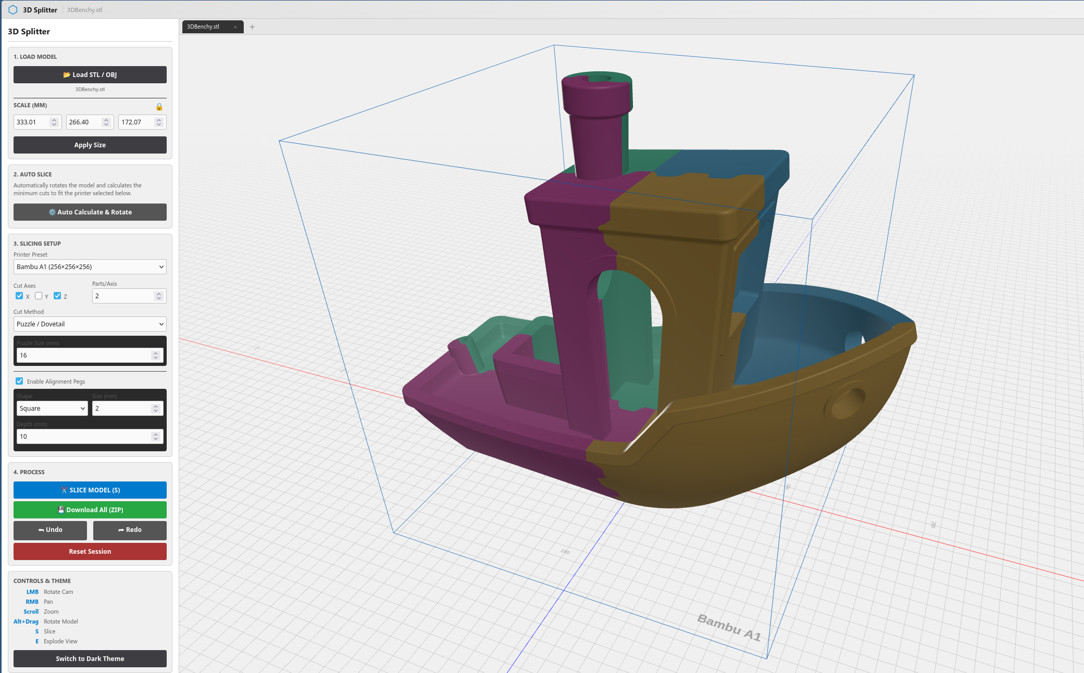Open the peg Shape dropdown
The width and height of the screenshot is (1084, 673).
click(52, 409)
